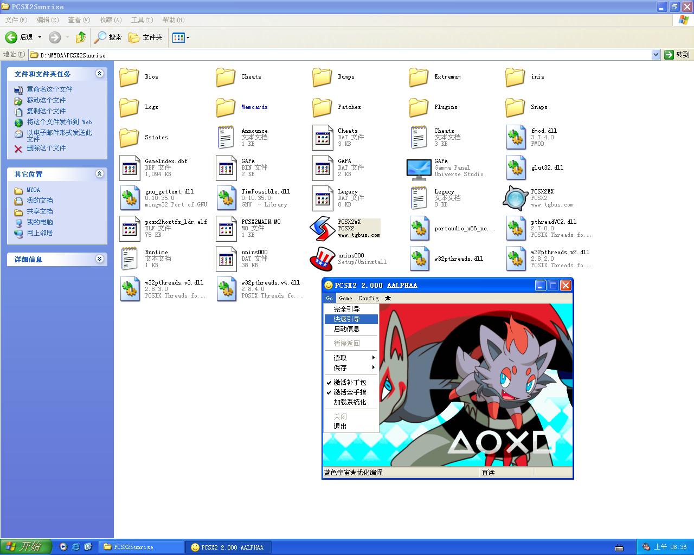Toggle the 激活补丁包 checked option
This screenshot has width=694, height=555.
pos(350,383)
